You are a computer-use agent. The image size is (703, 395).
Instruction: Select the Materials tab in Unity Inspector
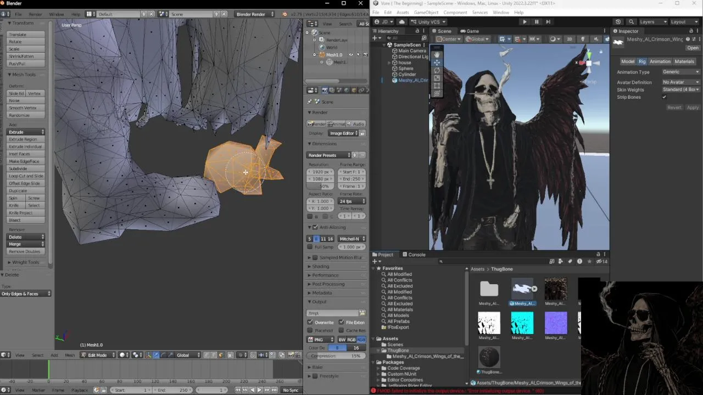684,61
